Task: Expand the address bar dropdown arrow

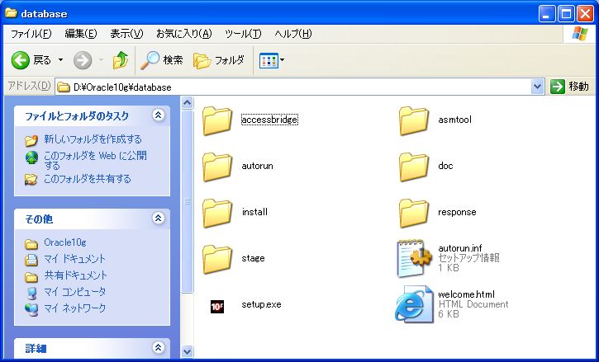Action: (538, 87)
